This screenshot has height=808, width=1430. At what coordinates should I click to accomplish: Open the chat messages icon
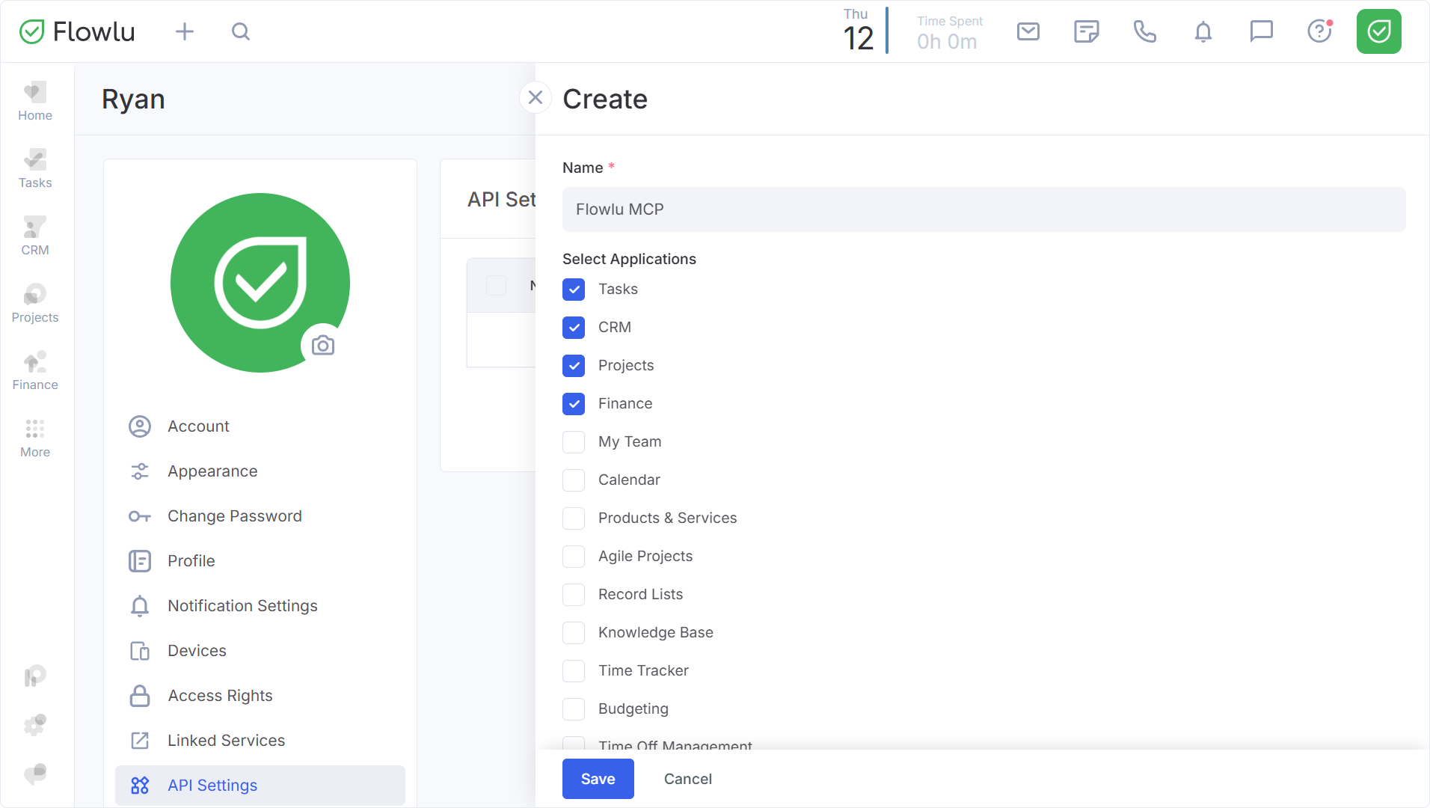[x=1261, y=31]
